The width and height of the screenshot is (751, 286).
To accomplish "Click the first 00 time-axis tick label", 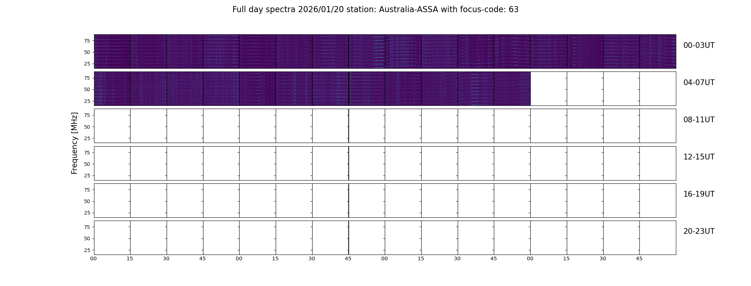I will point(93,258).
